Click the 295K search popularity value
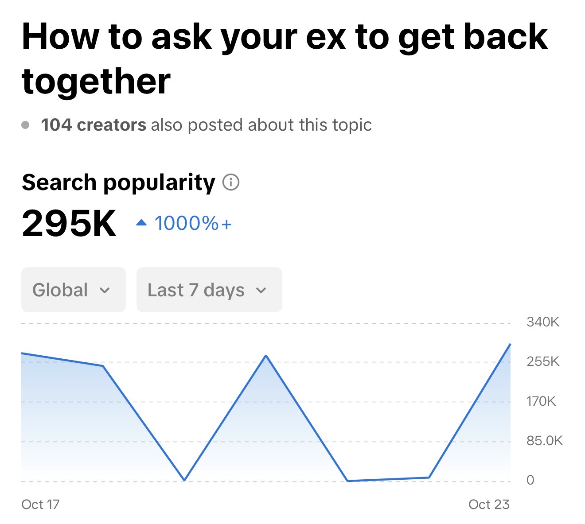Screen dimensions: 585x524 [x=68, y=223]
